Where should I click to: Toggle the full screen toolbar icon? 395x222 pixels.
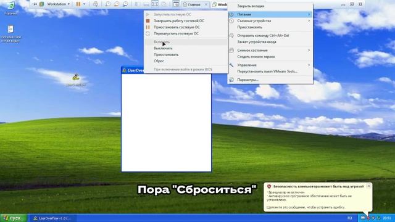point(155,4)
